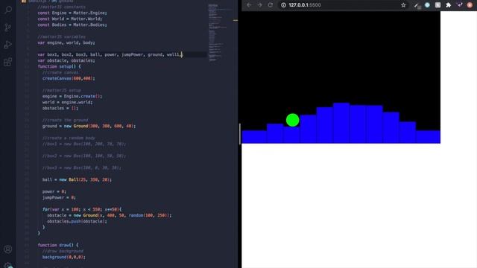Click the 'function draw() {' line

(x=58, y=245)
